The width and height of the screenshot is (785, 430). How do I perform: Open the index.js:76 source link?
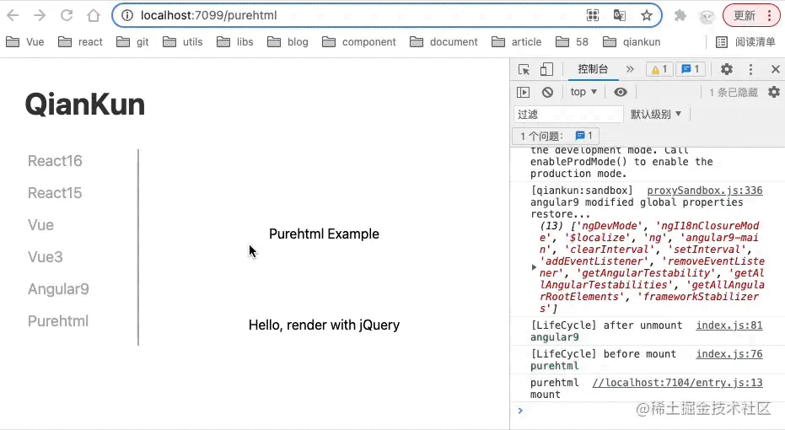(x=729, y=354)
